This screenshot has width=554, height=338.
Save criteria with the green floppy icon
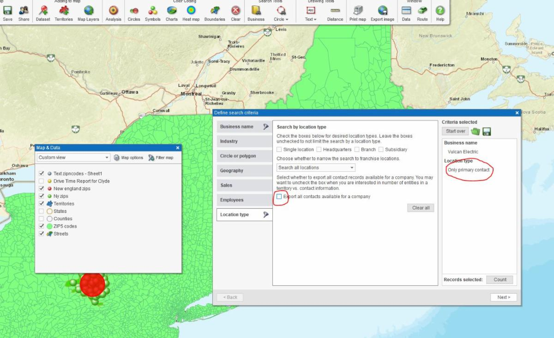pyautogui.click(x=487, y=132)
